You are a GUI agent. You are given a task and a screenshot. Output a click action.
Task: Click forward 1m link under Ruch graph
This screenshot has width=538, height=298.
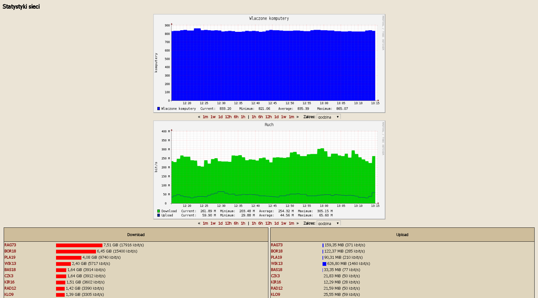(291, 223)
